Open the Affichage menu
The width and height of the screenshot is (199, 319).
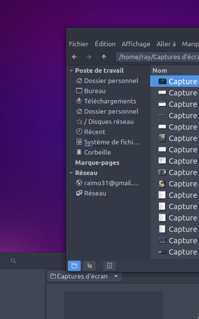point(136,44)
